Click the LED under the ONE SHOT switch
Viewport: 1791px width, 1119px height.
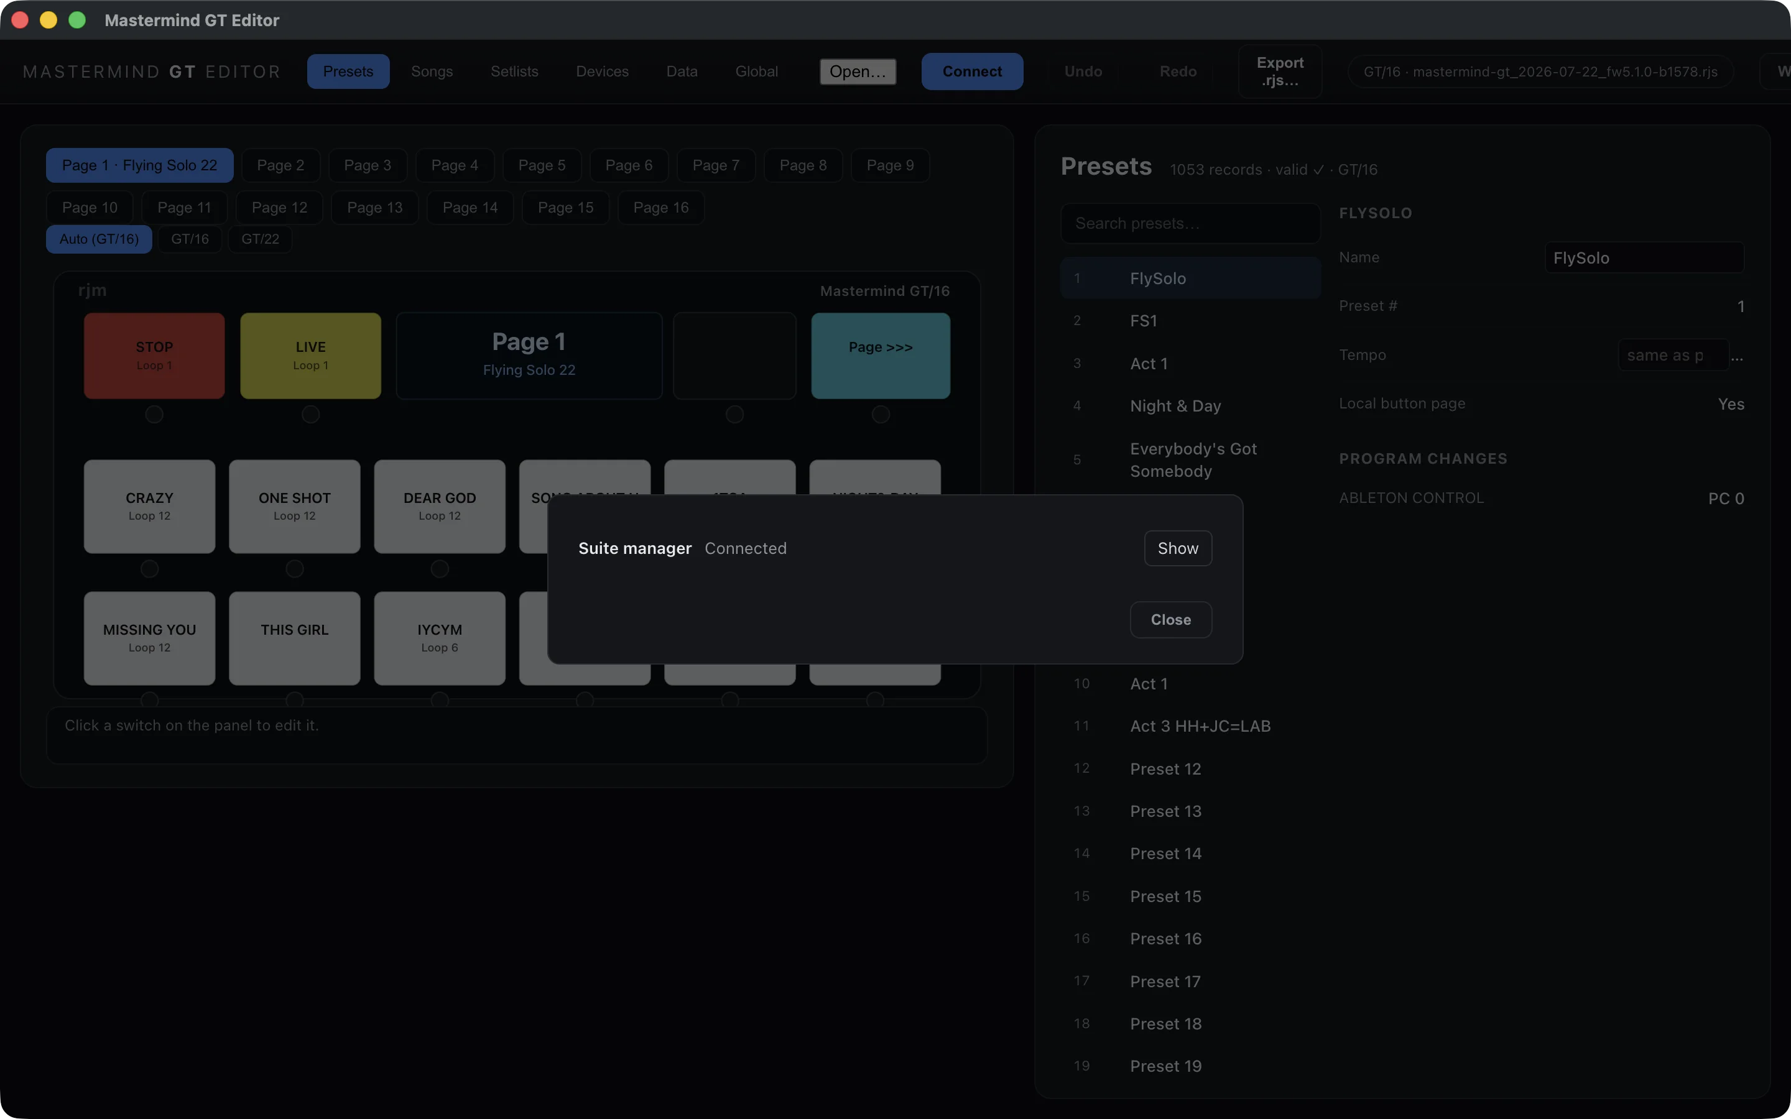[295, 568]
